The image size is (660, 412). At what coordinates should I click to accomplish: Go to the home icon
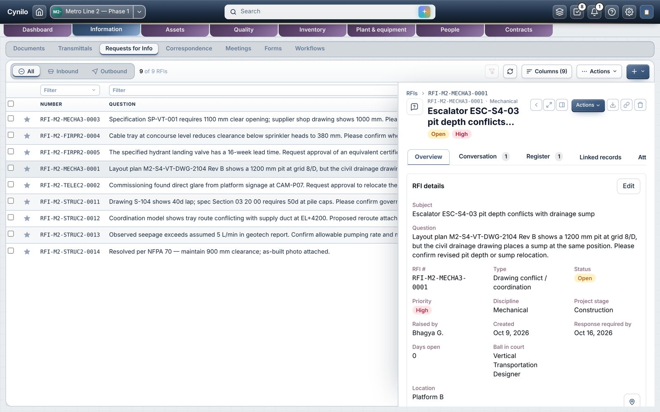39,12
